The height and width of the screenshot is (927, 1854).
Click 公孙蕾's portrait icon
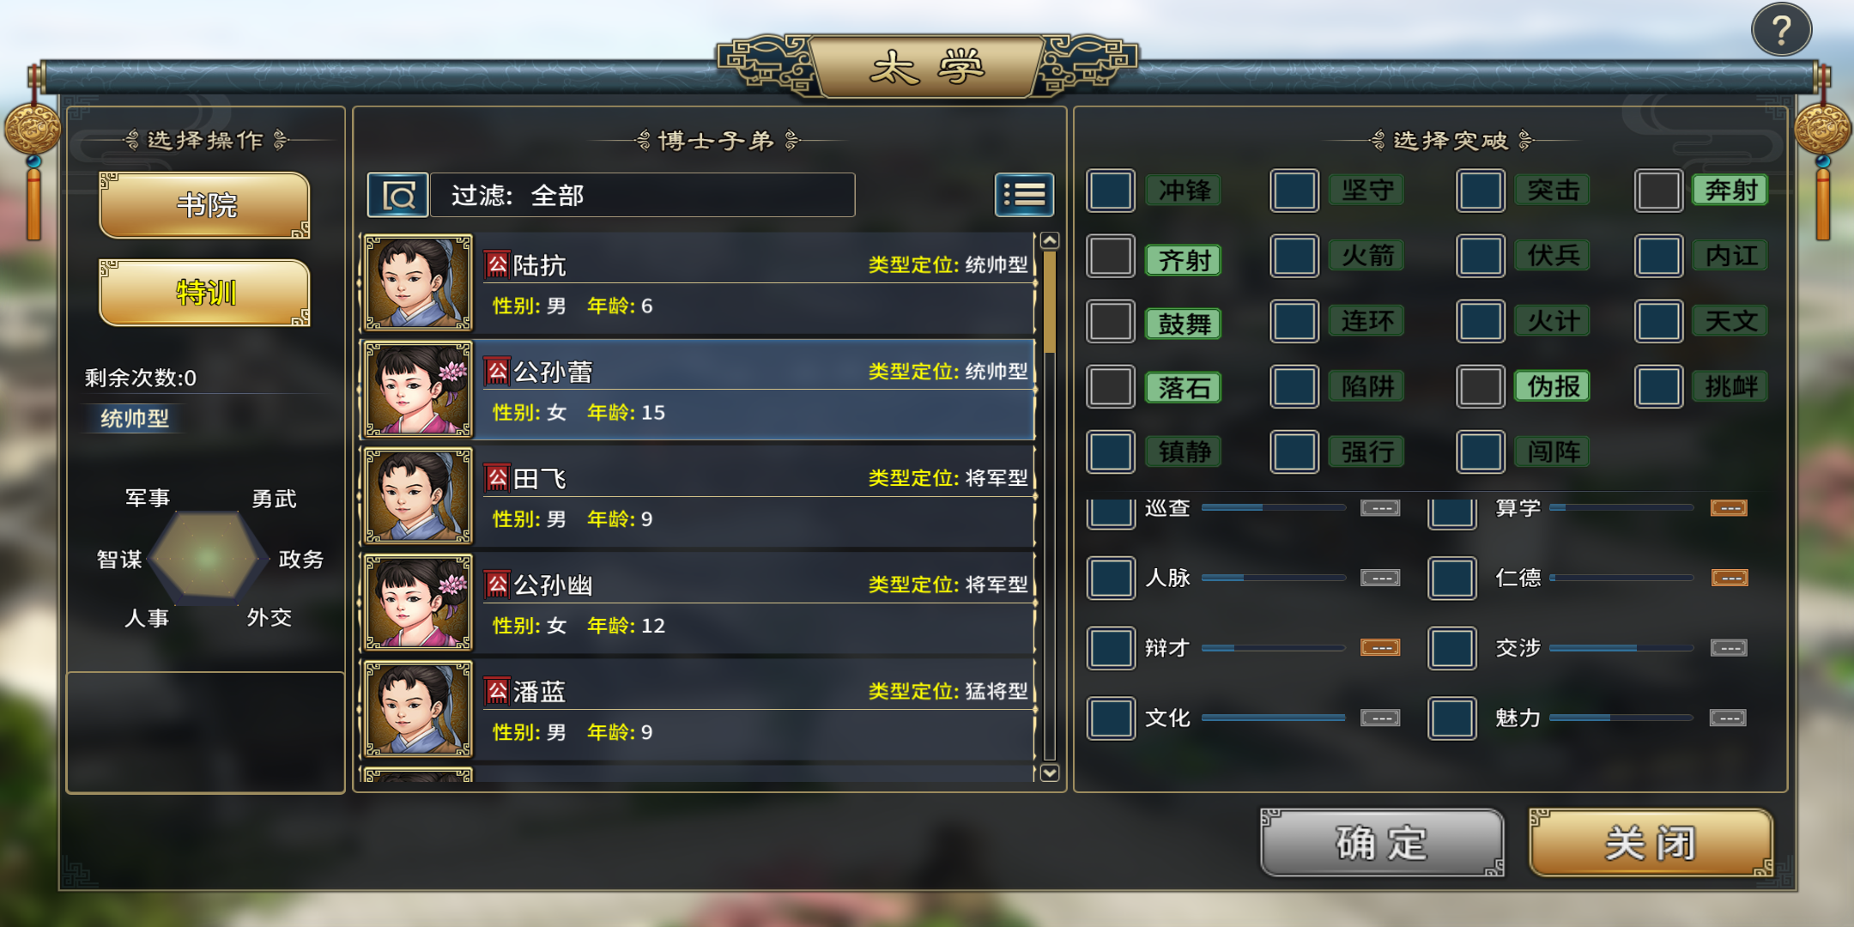pyautogui.click(x=418, y=390)
